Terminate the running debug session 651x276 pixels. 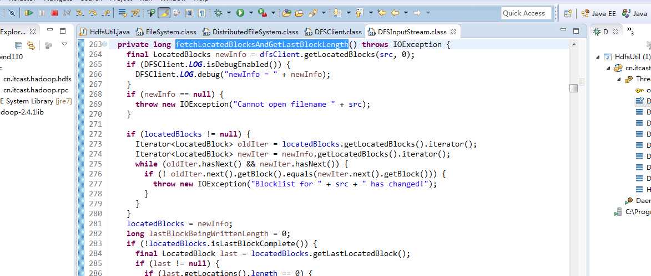tap(54, 13)
